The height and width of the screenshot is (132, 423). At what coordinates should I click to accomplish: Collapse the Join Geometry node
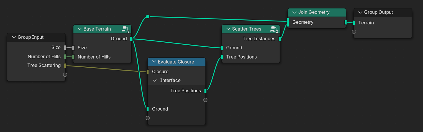[x=294, y=12]
